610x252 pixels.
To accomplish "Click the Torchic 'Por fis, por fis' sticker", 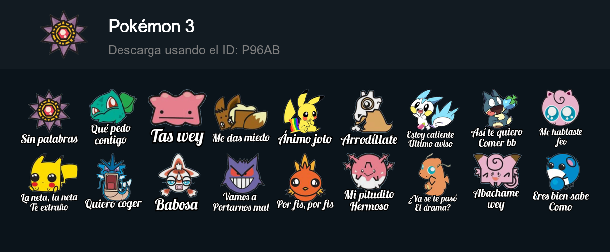I will click(x=305, y=182).
